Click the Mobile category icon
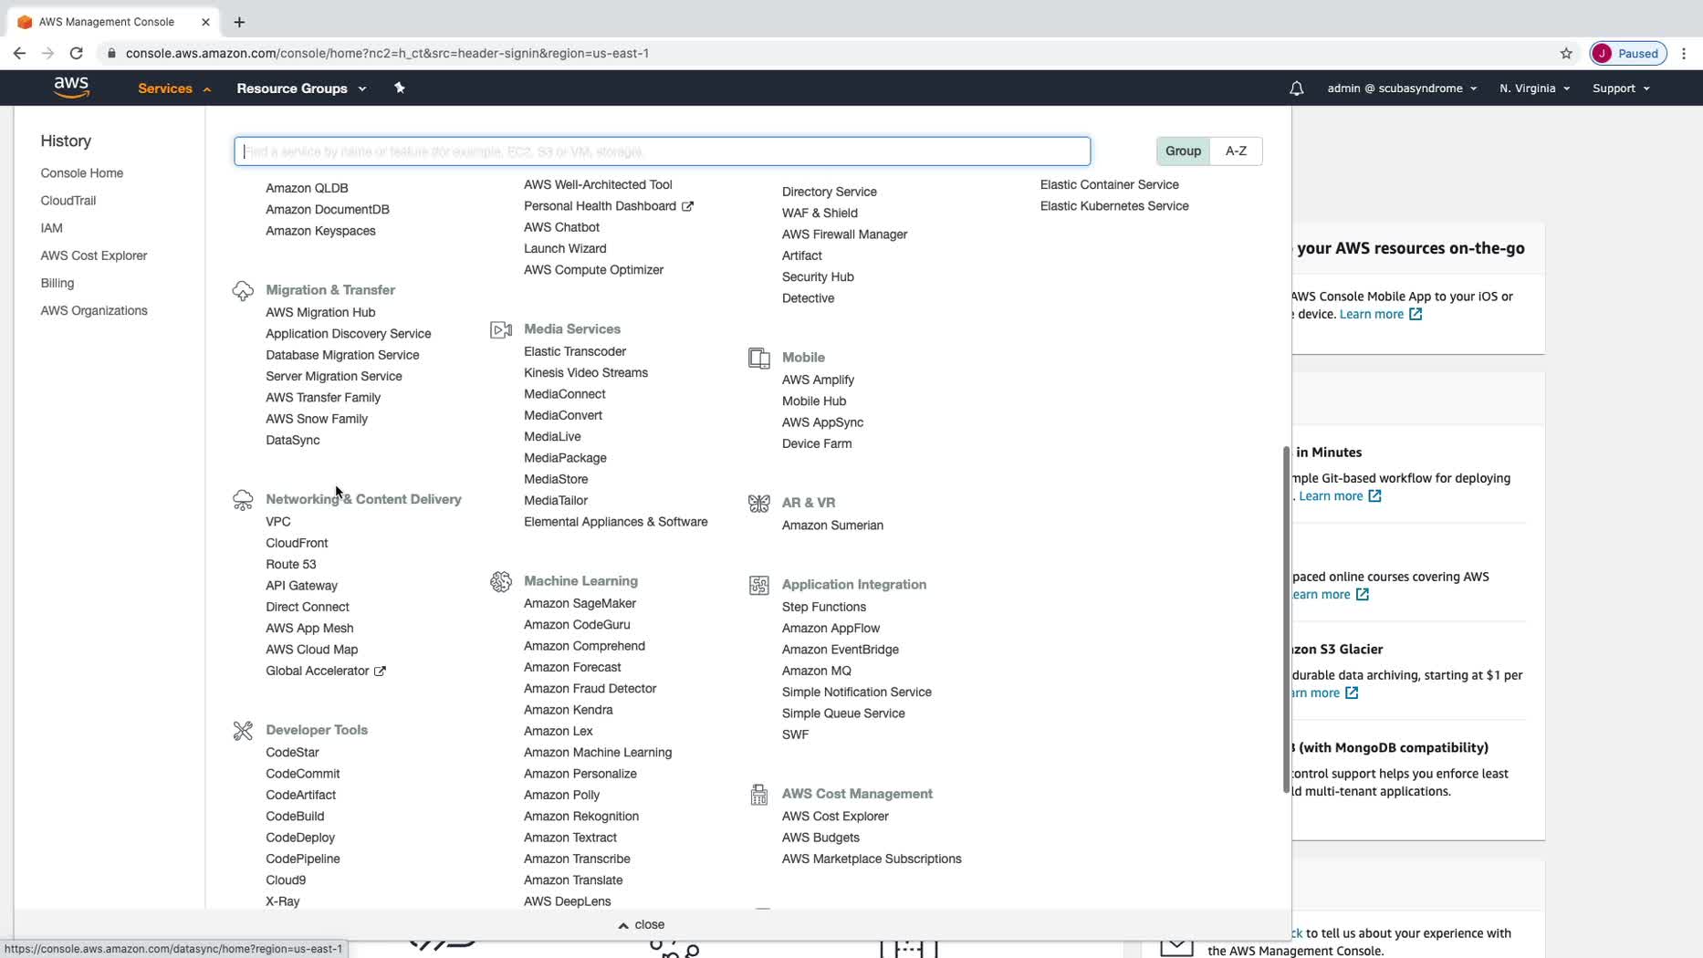This screenshot has width=1703, height=958. (759, 358)
